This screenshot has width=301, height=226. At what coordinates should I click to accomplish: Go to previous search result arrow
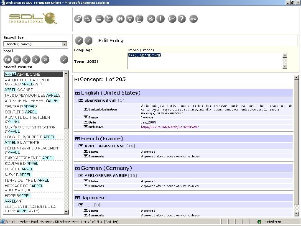coord(26,59)
